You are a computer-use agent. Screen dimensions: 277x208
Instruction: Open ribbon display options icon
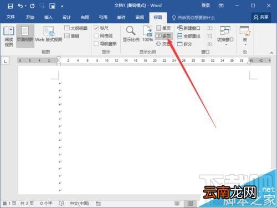[x=221, y=6]
